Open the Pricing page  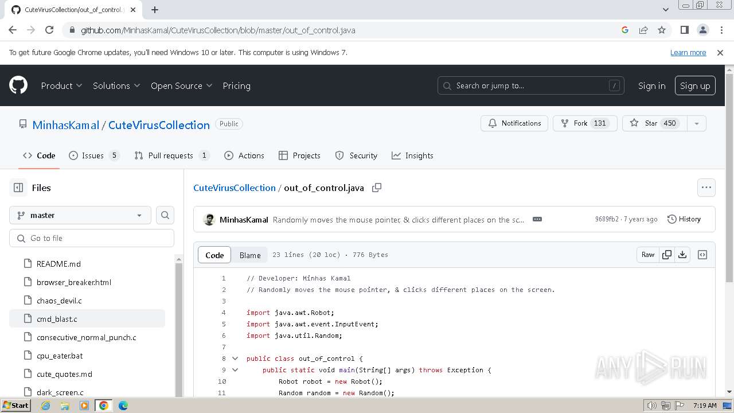tap(236, 85)
